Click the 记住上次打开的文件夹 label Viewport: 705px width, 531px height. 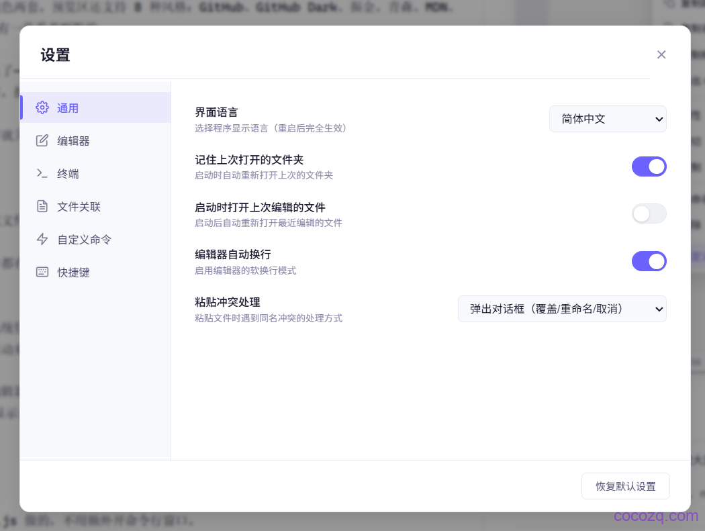[249, 160]
